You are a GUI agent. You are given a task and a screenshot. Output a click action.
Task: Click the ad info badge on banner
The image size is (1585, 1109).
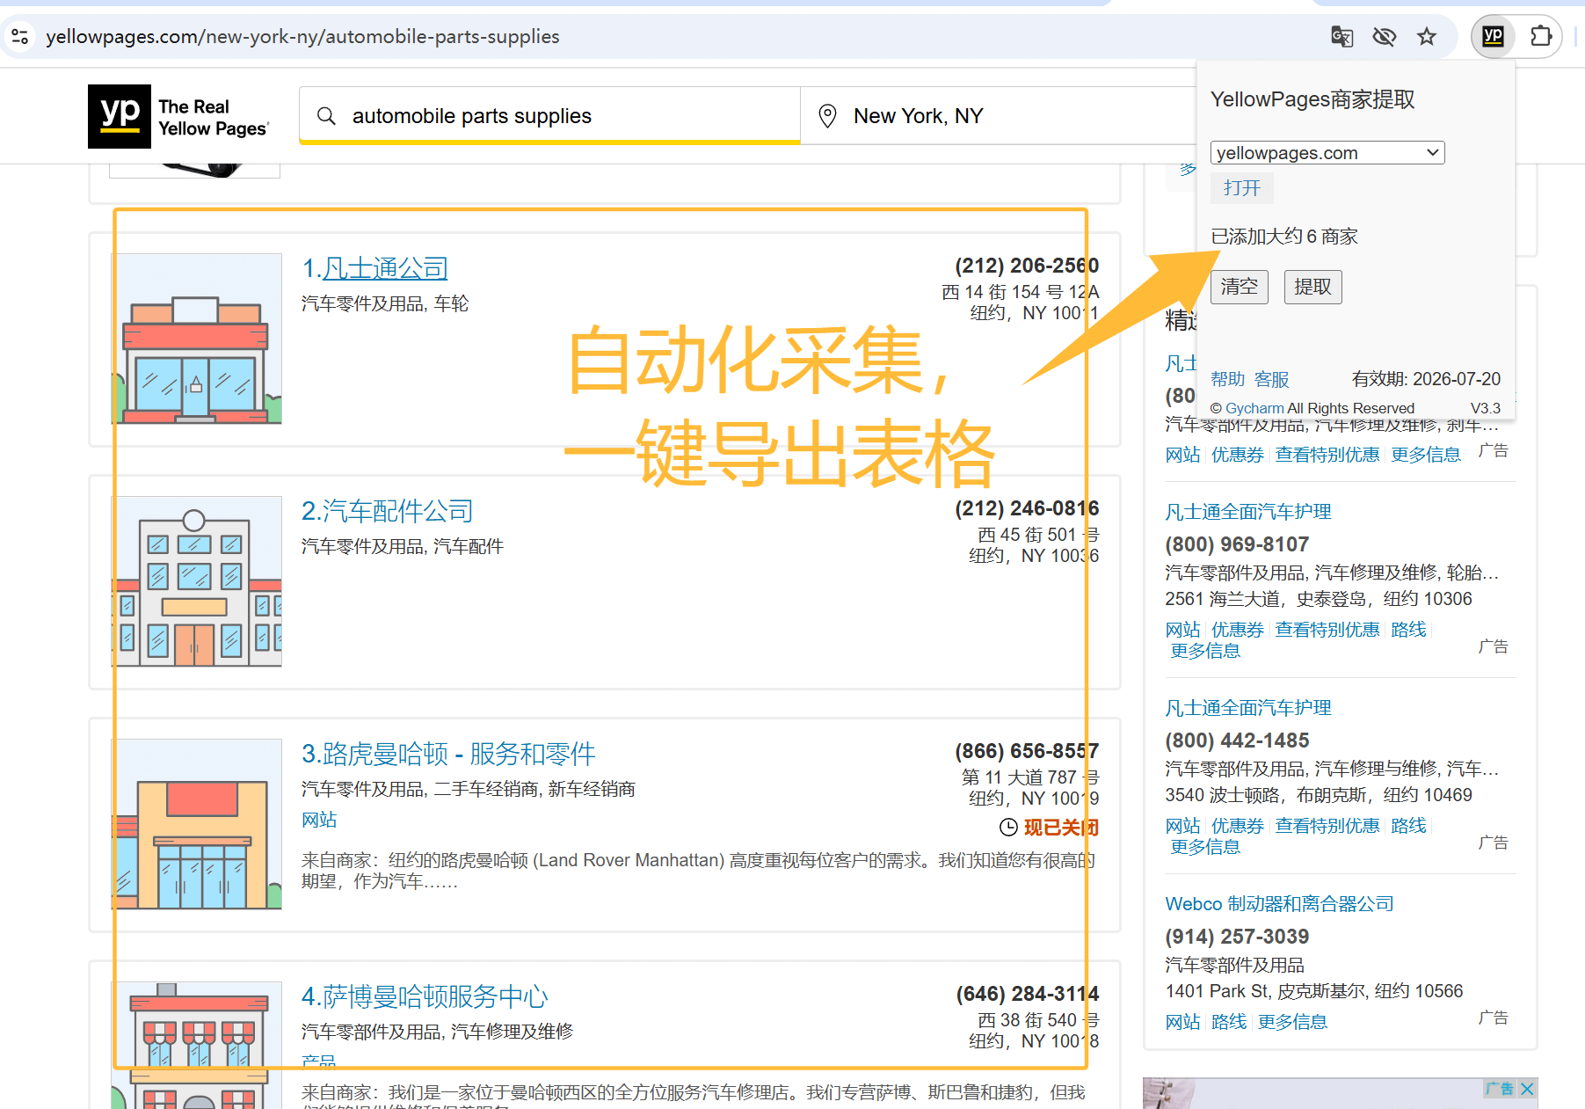(1500, 1089)
